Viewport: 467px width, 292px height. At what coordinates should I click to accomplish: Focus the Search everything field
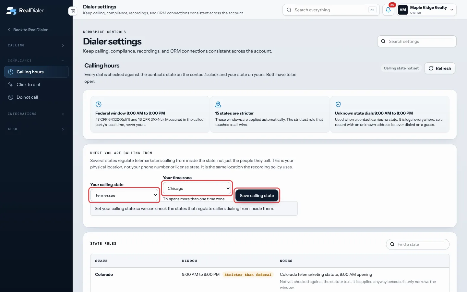coord(331,10)
